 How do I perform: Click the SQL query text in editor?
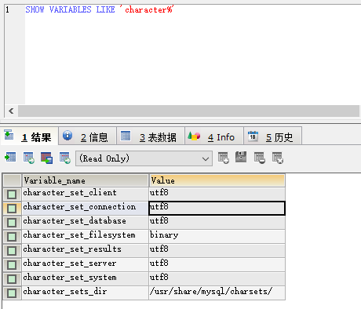[x=99, y=9]
